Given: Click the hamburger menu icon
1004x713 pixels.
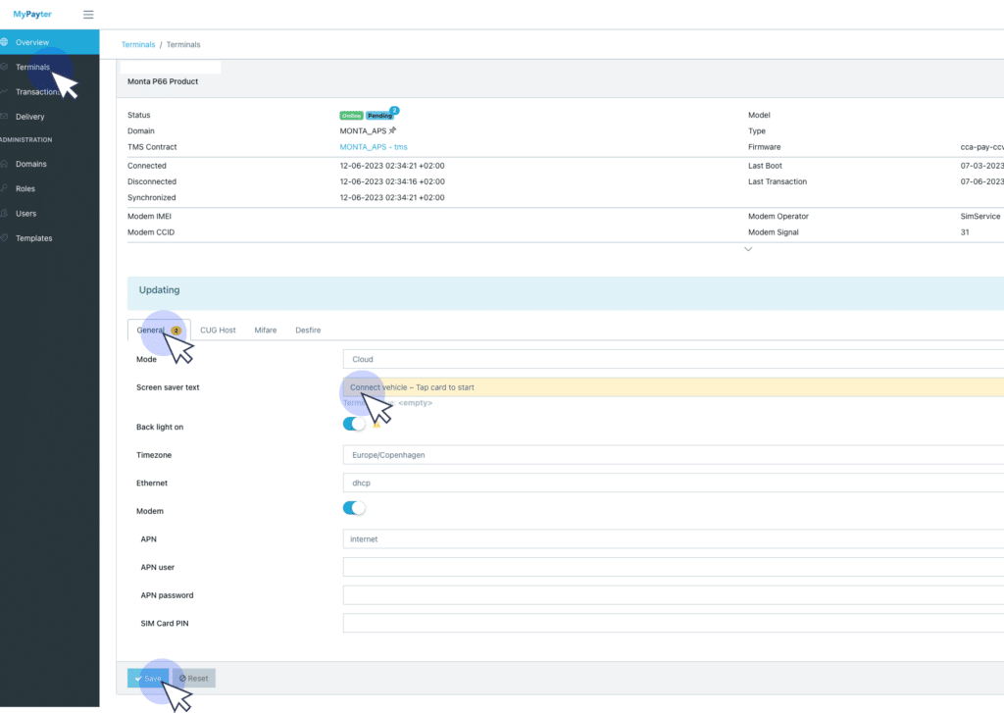Looking at the screenshot, I should tap(88, 14).
